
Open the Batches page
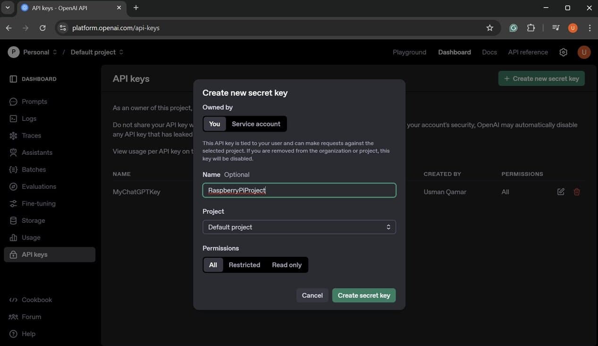click(x=33, y=169)
